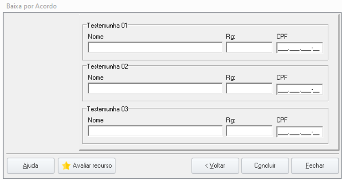342x180 pixels.
Task: Click the Testemunha 01 CPF field
Action: point(299,48)
